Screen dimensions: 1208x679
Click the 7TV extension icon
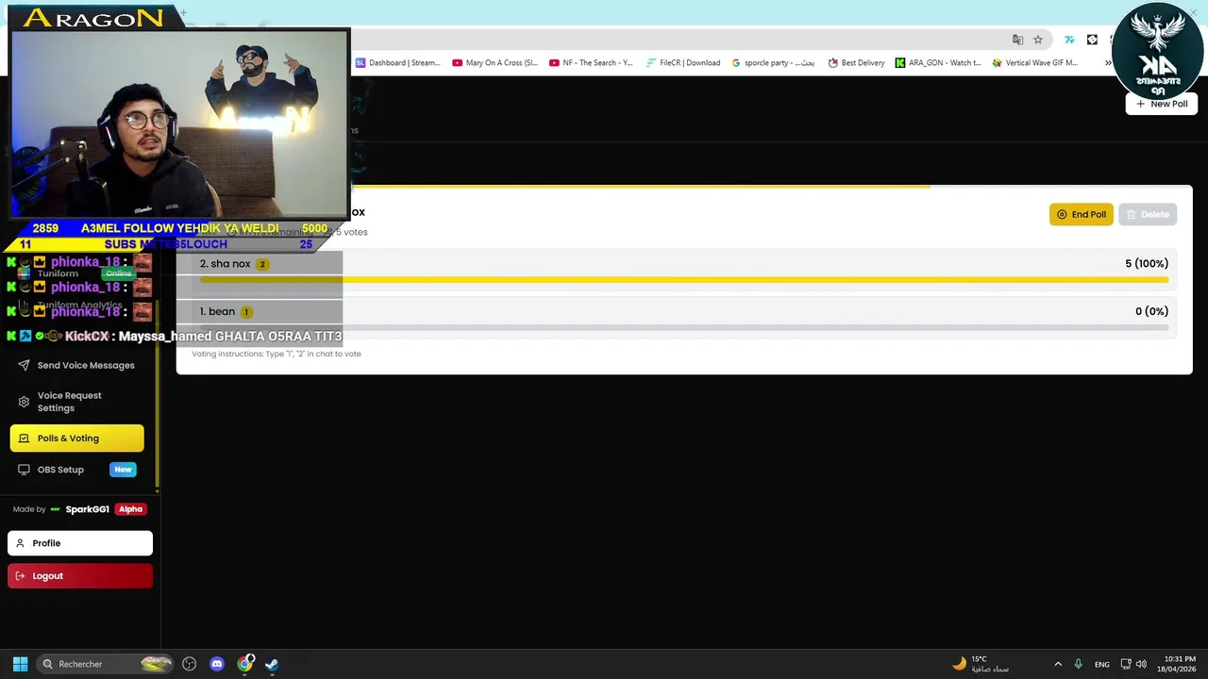click(x=1069, y=40)
